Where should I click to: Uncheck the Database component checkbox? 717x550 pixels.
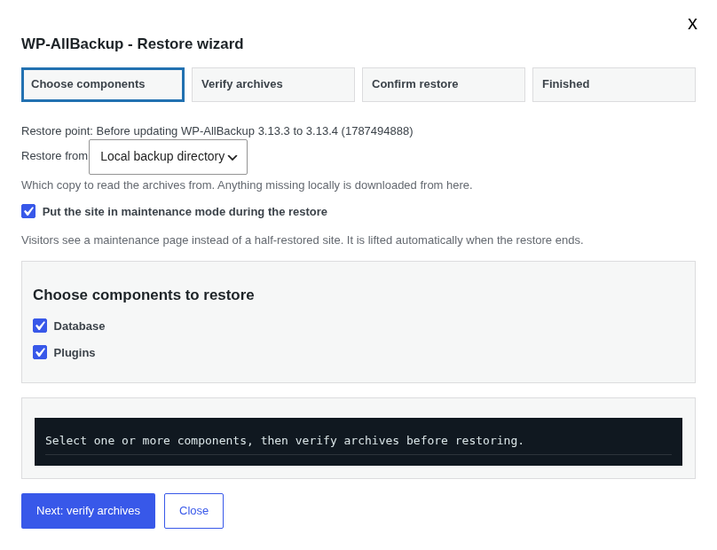pyautogui.click(x=40, y=326)
